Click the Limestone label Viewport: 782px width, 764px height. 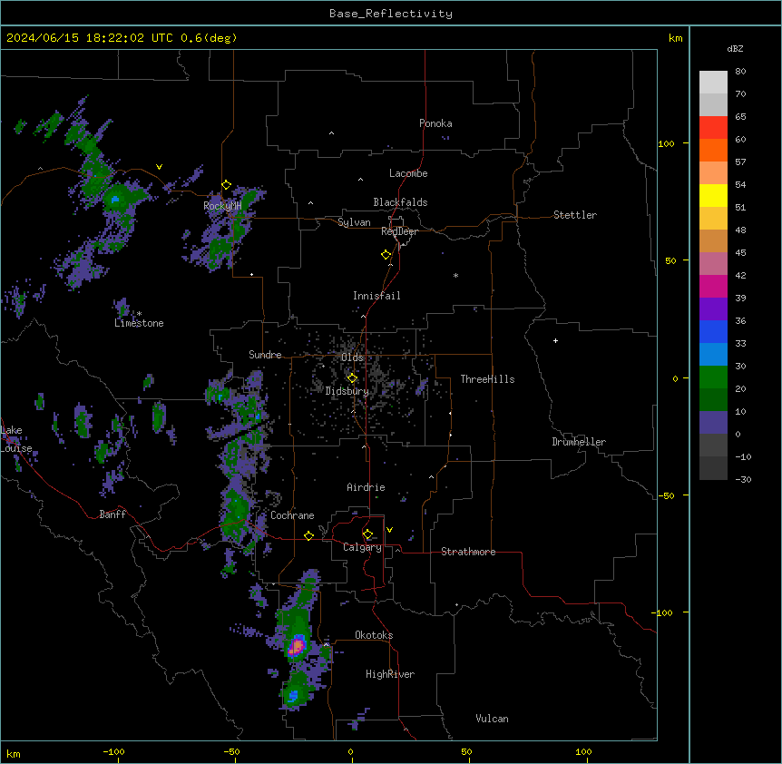[x=139, y=323]
